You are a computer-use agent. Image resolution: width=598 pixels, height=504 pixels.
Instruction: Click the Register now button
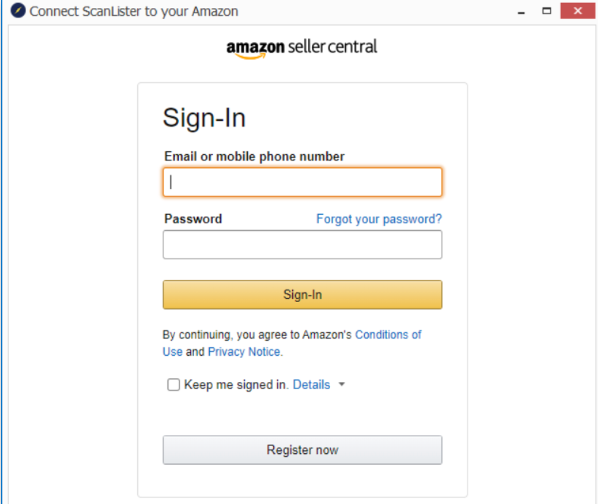click(x=302, y=450)
